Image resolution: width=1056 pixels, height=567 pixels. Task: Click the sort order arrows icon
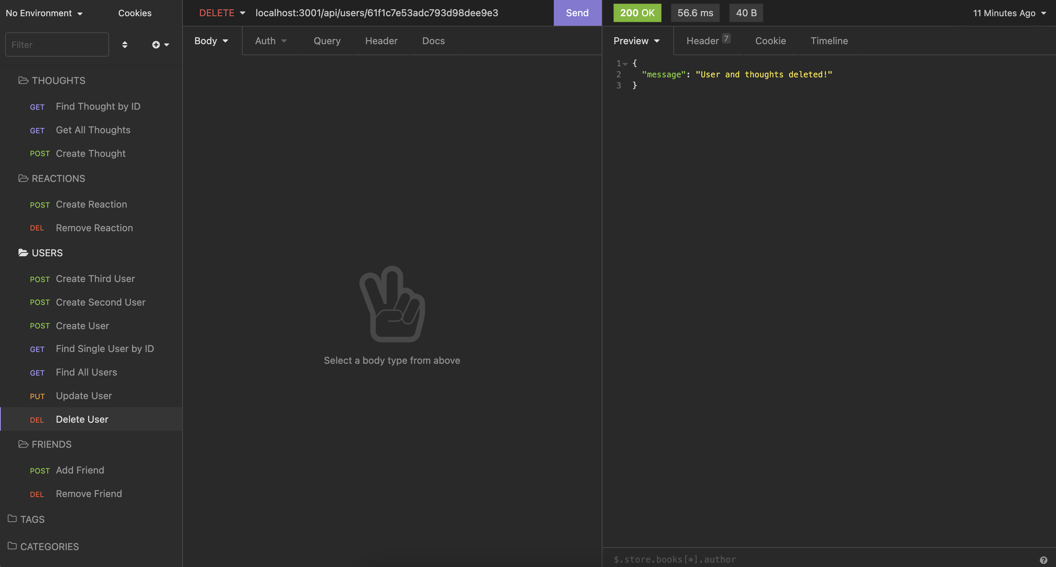[125, 45]
